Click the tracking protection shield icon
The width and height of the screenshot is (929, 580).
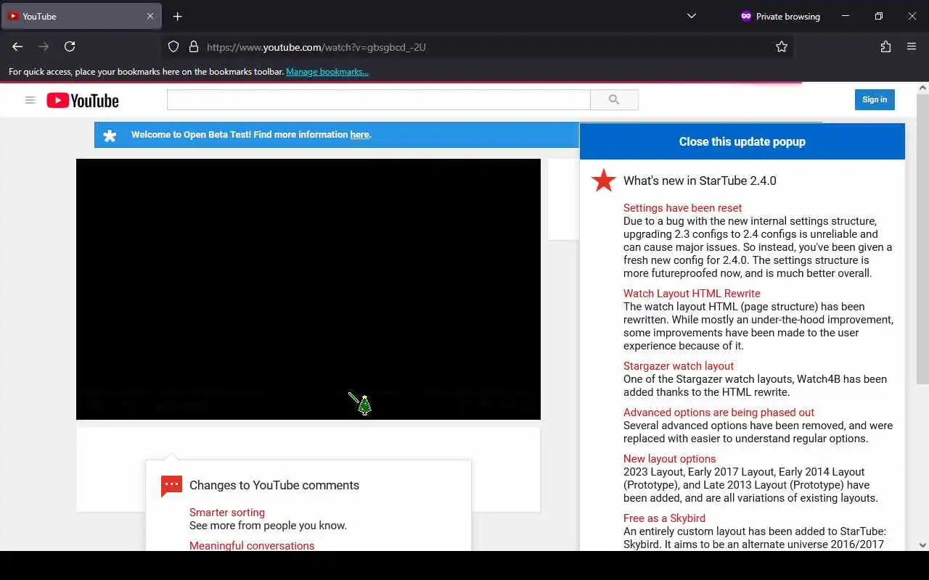pyautogui.click(x=173, y=46)
